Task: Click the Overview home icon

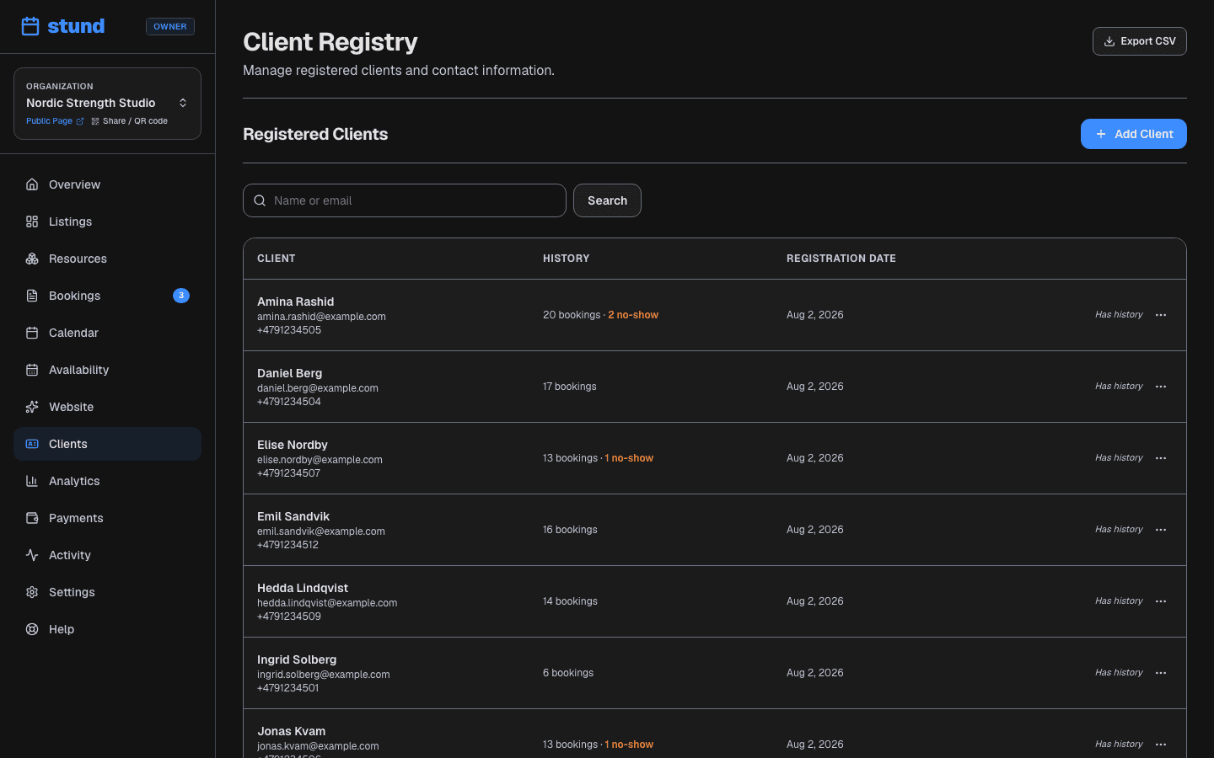Action: (x=32, y=184)
